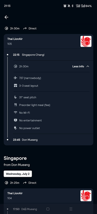Tap the No Wi-Fi icon
Screen dimensions: 97x214
(x=15, y=113)
